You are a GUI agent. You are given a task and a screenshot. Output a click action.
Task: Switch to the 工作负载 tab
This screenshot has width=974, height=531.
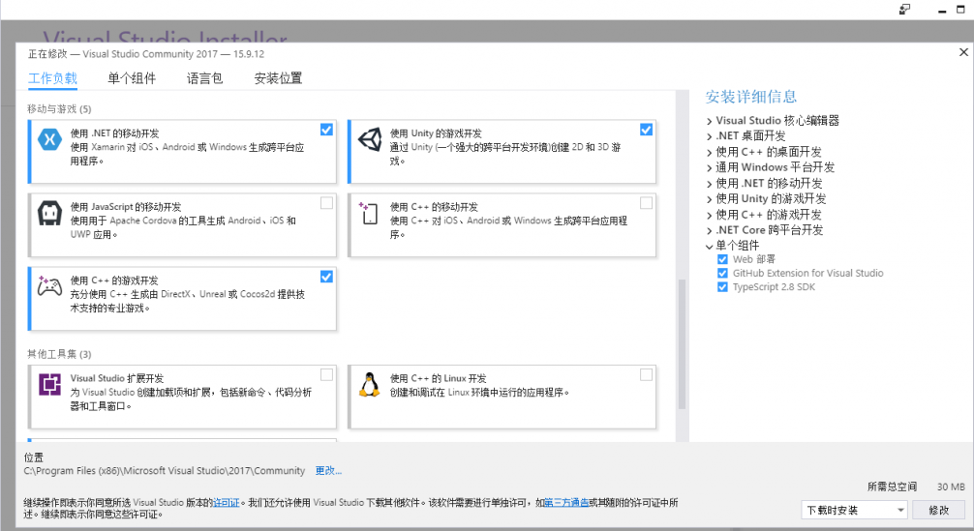(53, 78)
